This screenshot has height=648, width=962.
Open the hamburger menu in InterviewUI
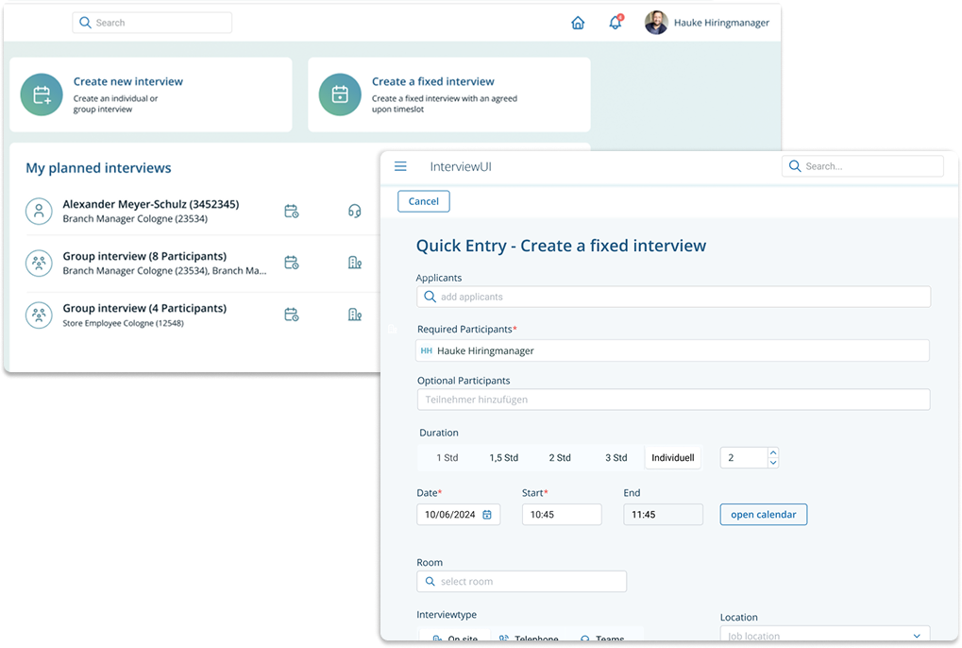400,166
